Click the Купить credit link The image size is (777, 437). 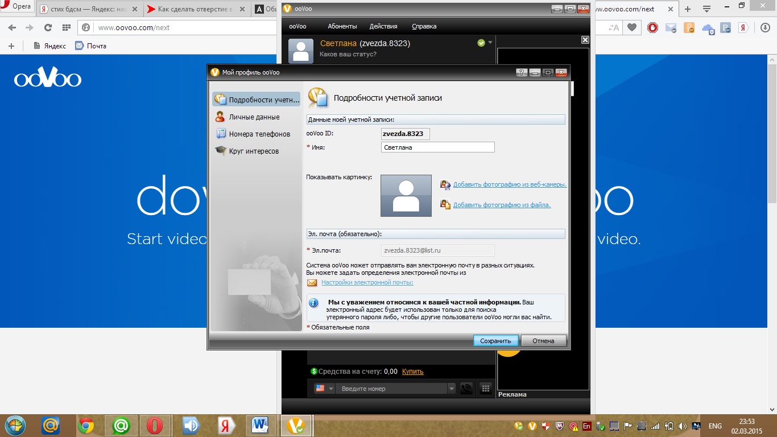pos(413,372)
